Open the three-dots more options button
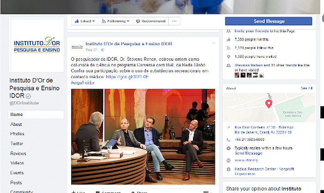 (174, 21)
